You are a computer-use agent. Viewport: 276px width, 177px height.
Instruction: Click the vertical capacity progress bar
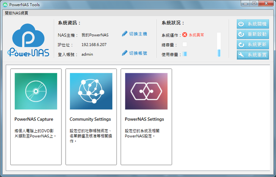click(219, 45)
